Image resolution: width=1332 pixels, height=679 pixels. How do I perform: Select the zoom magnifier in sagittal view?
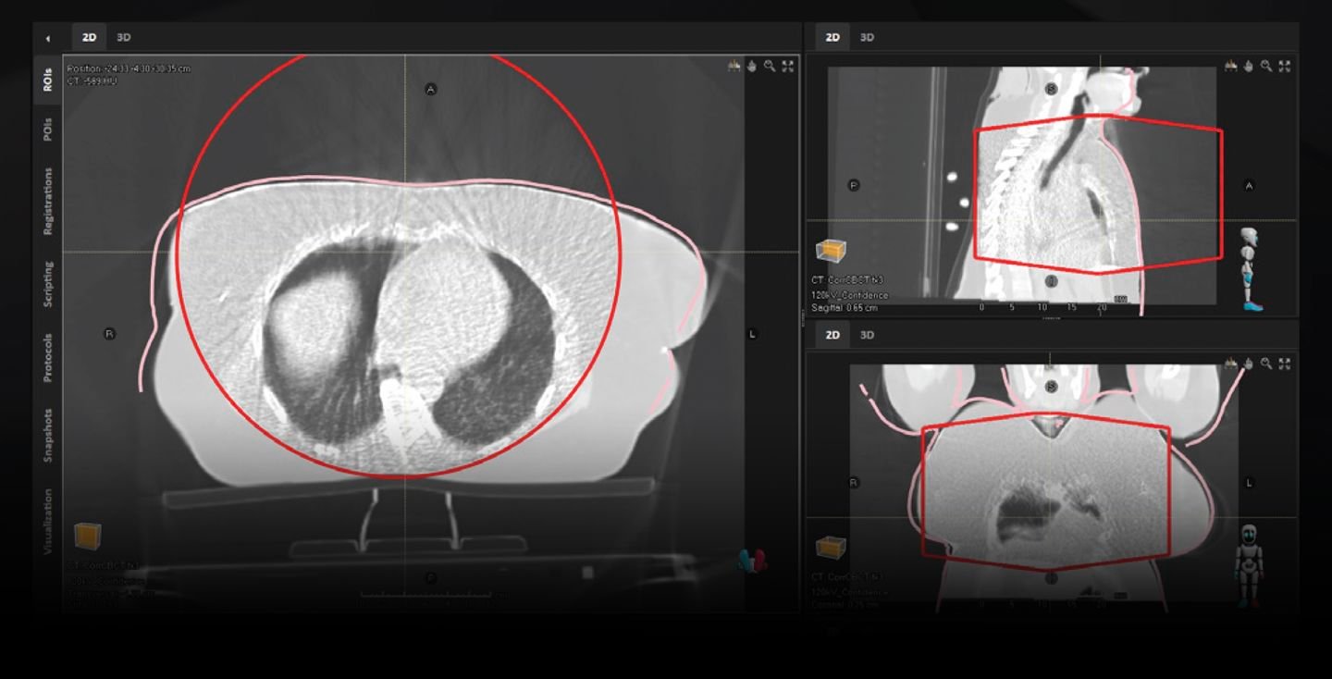(1266, 67)
